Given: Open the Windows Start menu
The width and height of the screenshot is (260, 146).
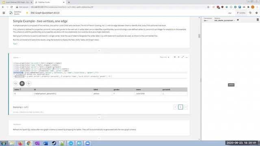Looking at the screenshot, I should 4,143.
